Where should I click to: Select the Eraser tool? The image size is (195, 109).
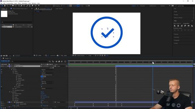tap(33, 6)
